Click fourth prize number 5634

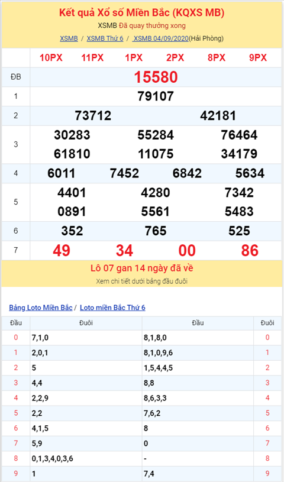250,174
